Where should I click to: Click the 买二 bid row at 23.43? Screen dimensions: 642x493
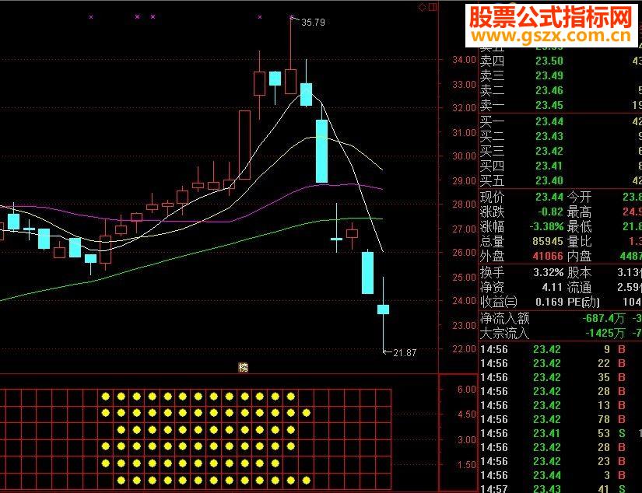pyautogui.click(x=560, y=136)
